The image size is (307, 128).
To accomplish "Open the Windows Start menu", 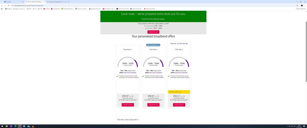I will point(2,126).
